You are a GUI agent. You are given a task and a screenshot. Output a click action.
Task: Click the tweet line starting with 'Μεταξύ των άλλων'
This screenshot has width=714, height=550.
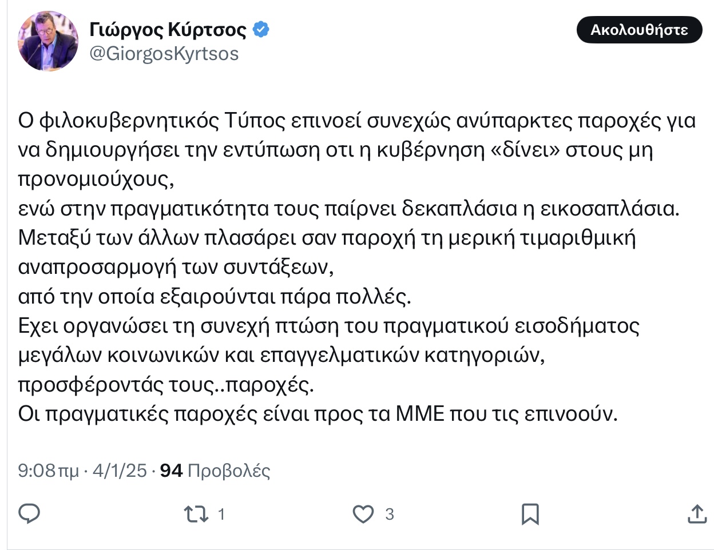327,238
